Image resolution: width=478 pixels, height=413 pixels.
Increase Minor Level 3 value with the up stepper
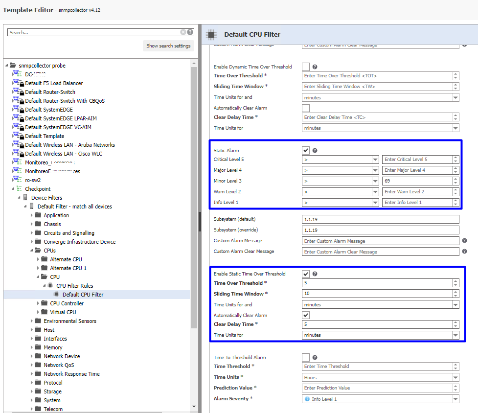coord(455,179)
